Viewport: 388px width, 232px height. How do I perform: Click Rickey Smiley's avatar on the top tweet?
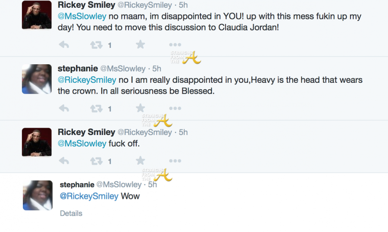pyautogui.click(x=37, y=15)
